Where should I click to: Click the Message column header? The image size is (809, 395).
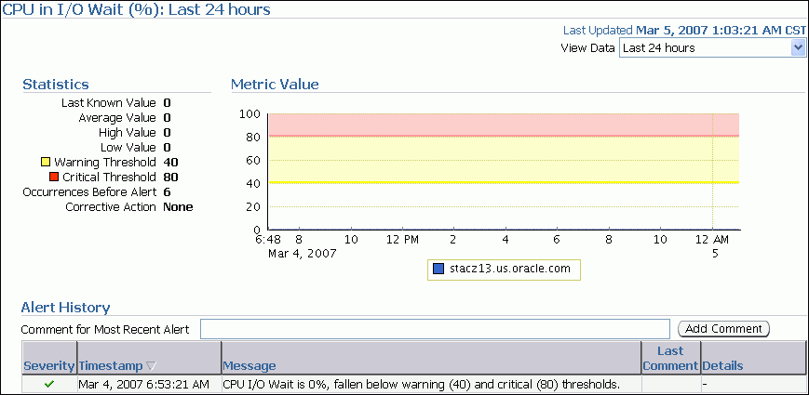pos(249,366)
